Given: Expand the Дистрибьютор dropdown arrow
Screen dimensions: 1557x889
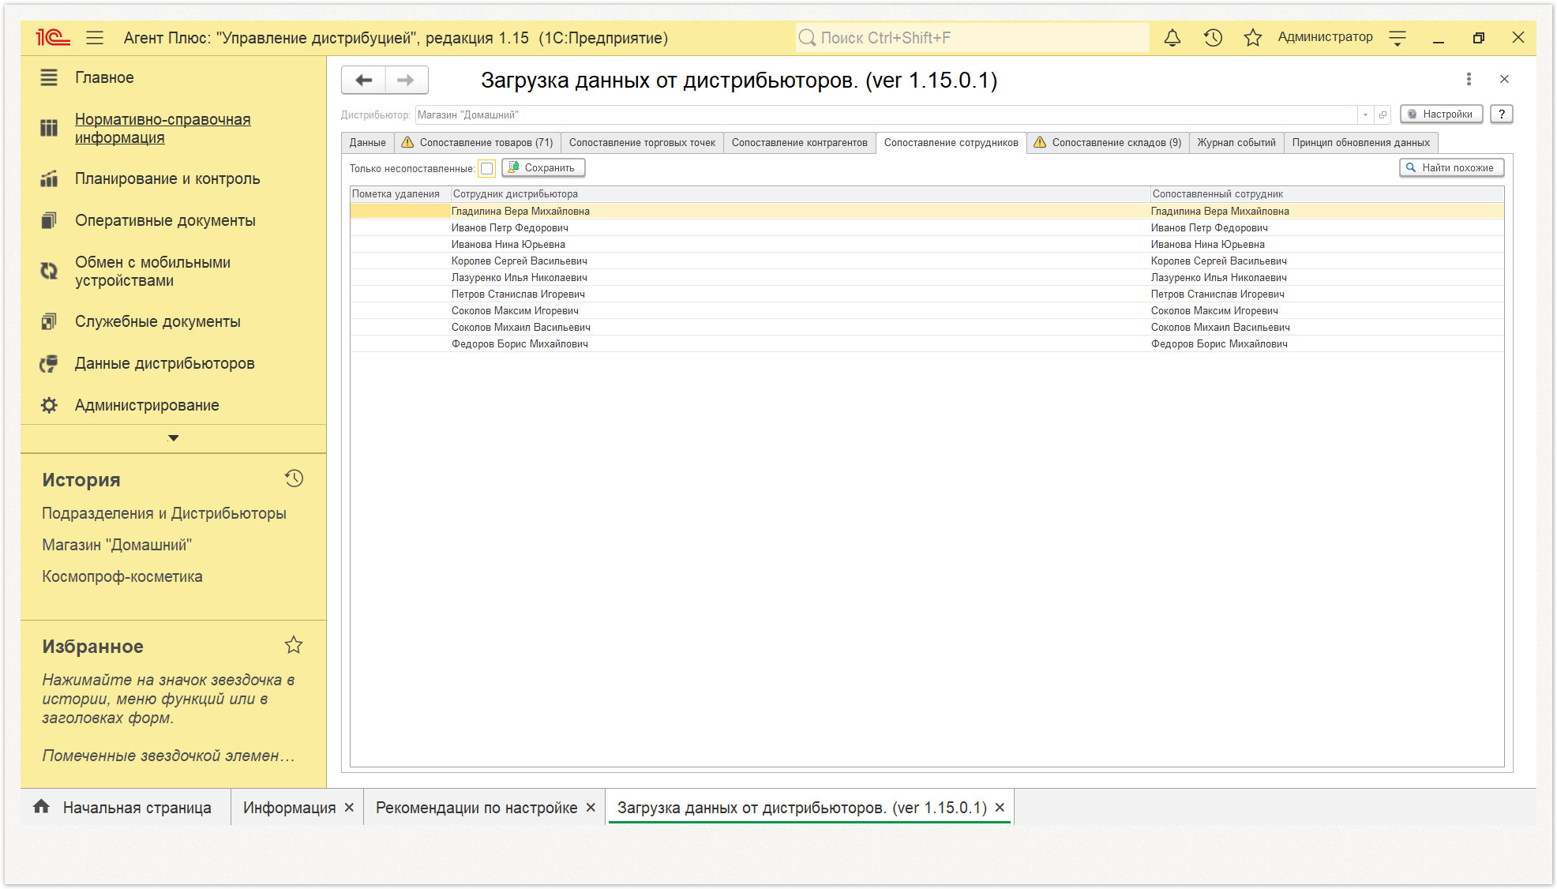Looking at the screenshot, I should coord(1365,114).
